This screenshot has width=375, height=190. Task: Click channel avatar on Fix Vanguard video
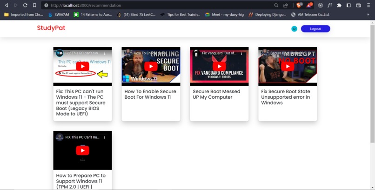(196, 53)
